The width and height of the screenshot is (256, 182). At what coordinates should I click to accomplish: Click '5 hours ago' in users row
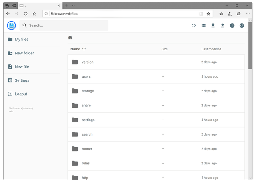(x=210, y=76)
